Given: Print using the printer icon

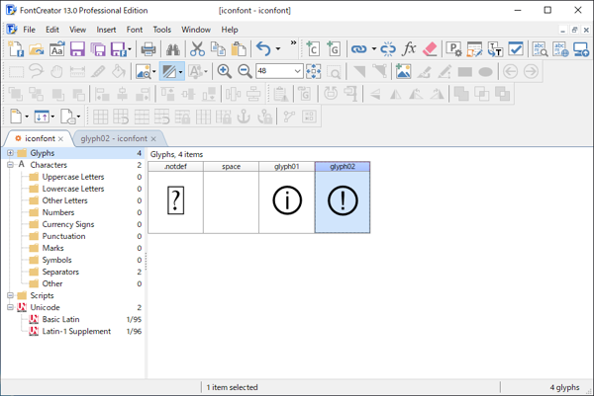Looking at the screenshot, I should [x=148, y=49].
